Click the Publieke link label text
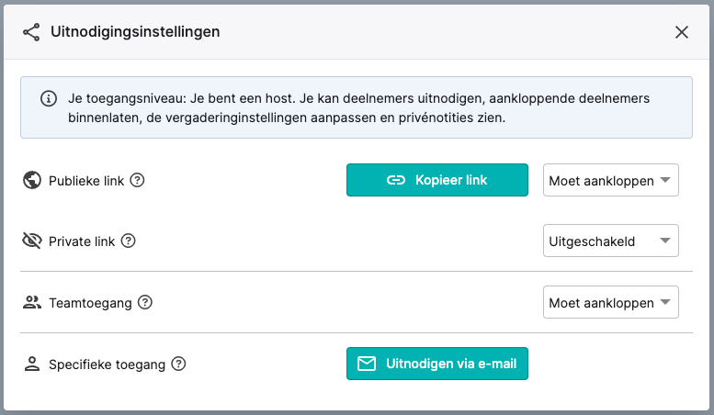Screen dimensions: 714x415 point(86,181)
